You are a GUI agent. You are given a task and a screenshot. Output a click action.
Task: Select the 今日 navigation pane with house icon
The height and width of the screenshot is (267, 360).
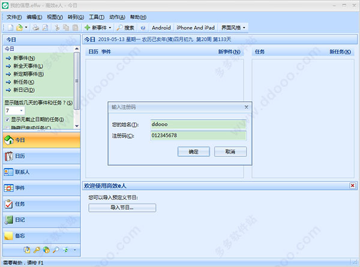click(41, 140)
